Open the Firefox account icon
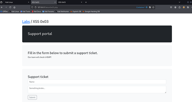Image resolution: width=192 pixels, height=102 pixels. (175, 7)
